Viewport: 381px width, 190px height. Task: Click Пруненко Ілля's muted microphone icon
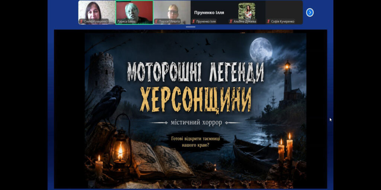(x=193, y=22)
